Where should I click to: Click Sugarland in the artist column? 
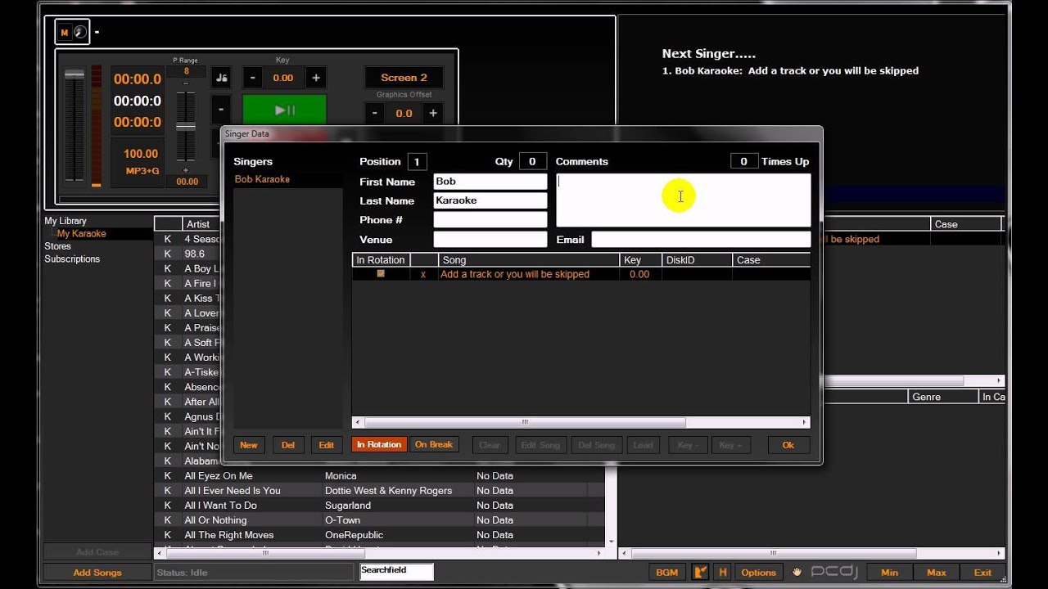pyautogui.click(x=348, y=506)
